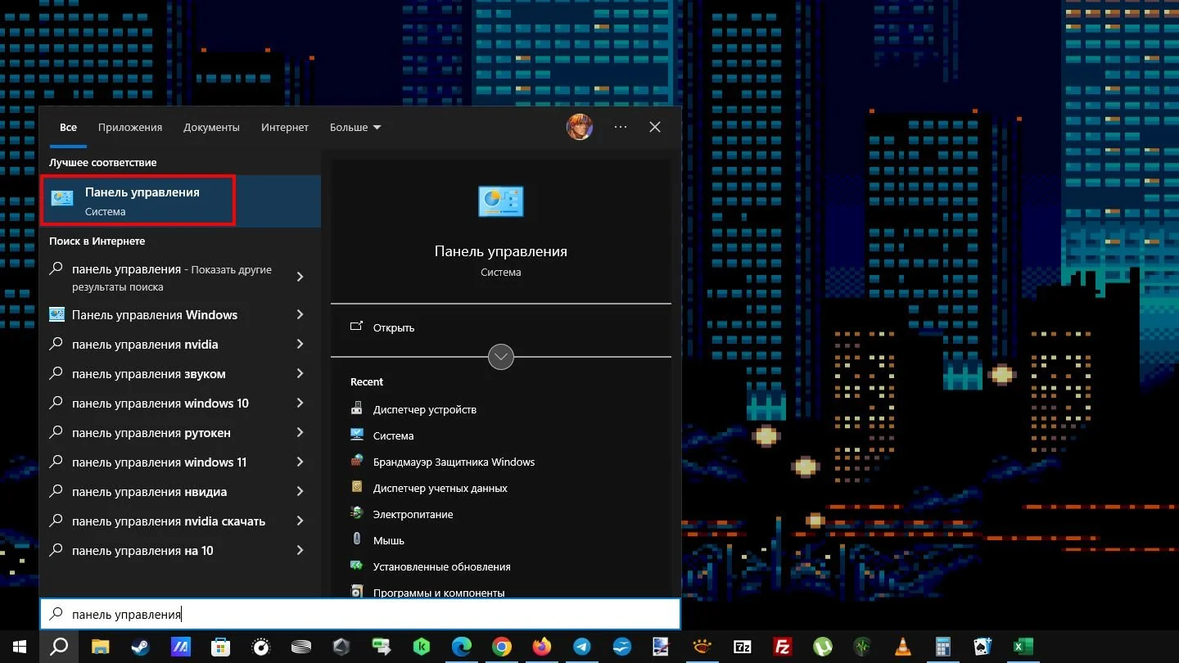Switch to the Приложения tab

click(130, 128)
